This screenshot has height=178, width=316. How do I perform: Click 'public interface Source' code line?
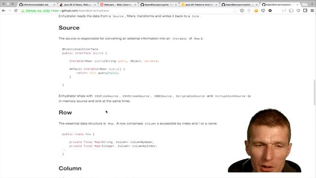click(84, 53)
